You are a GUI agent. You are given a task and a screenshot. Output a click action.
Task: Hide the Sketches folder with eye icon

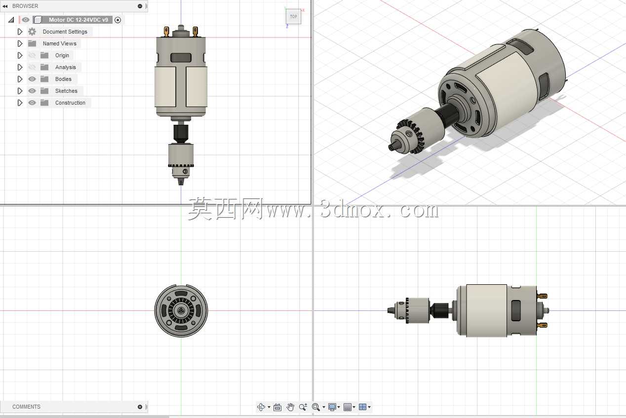click(x=32, y=91)
